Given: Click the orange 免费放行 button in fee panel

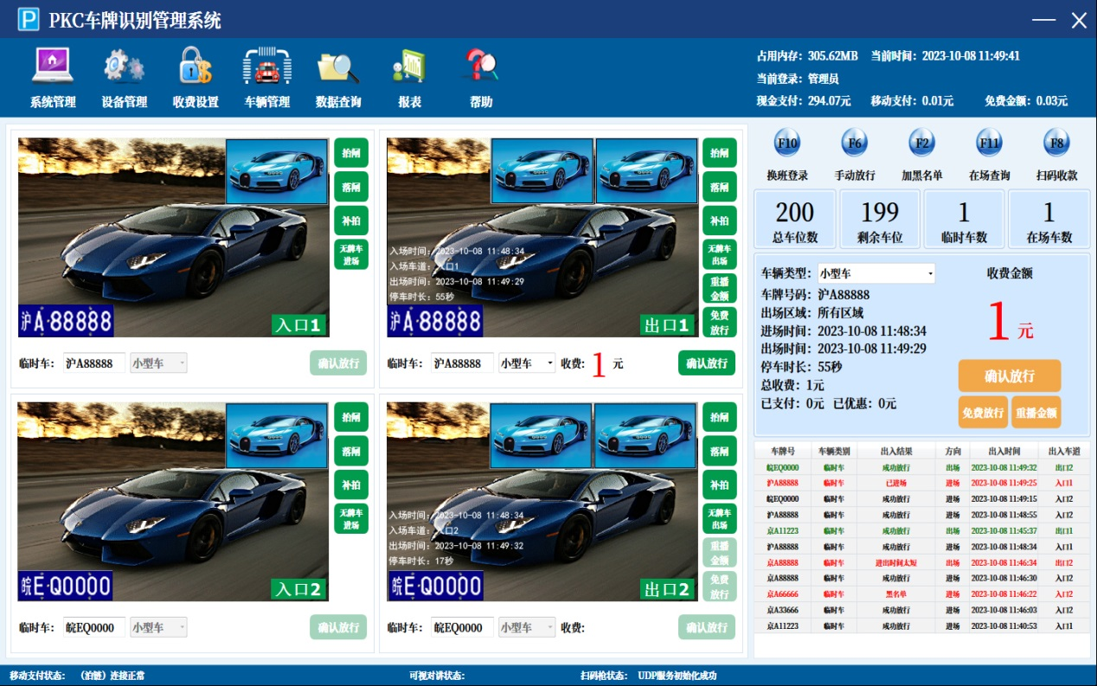Looking at the screenshot, I should coord(982,413).
